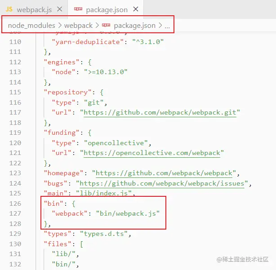
Task: Click line number 126 in the gutter
Action: (x=15, y=204)
